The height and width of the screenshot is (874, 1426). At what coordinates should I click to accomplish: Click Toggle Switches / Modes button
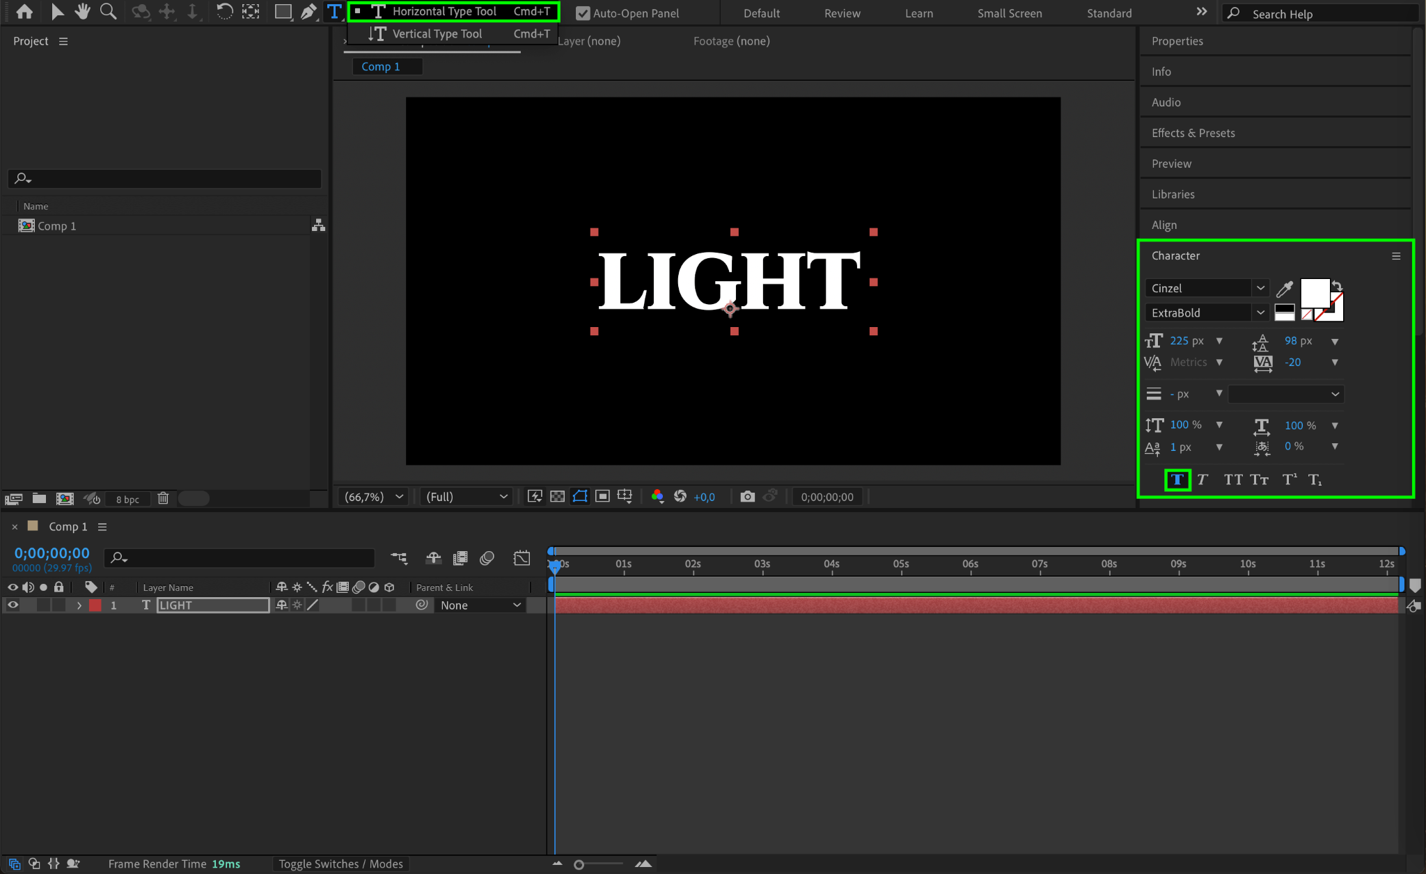[340, 864]
